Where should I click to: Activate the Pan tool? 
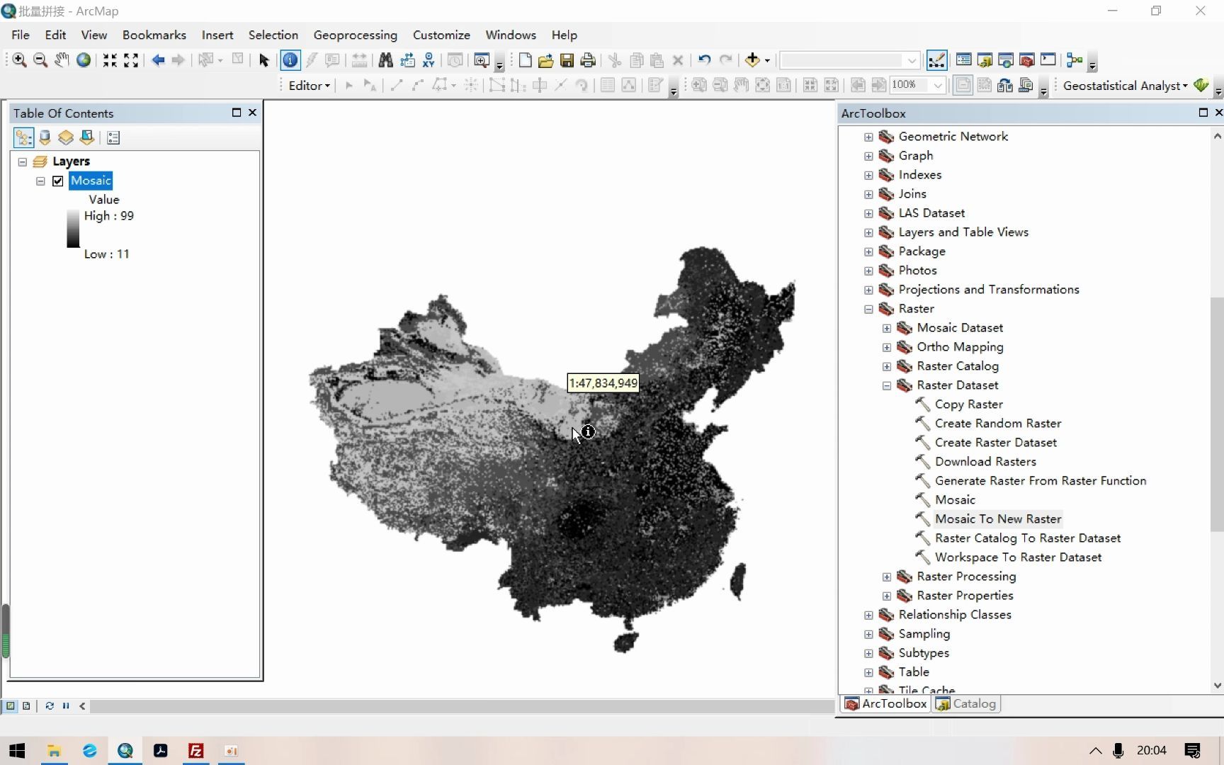[x=62, y=60]
